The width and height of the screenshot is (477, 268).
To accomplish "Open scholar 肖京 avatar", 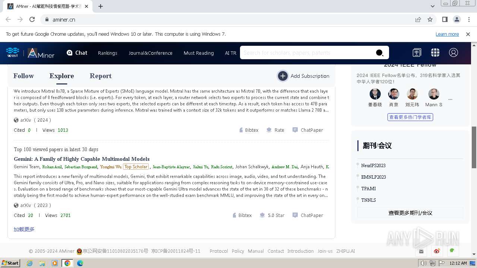I will (394, 94).
